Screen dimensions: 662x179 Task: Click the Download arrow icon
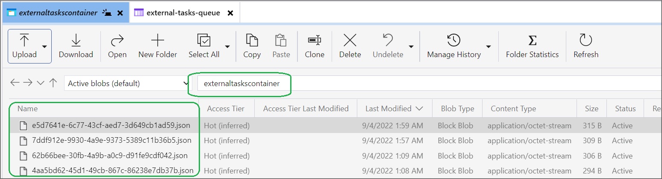(x=76, y=41)
